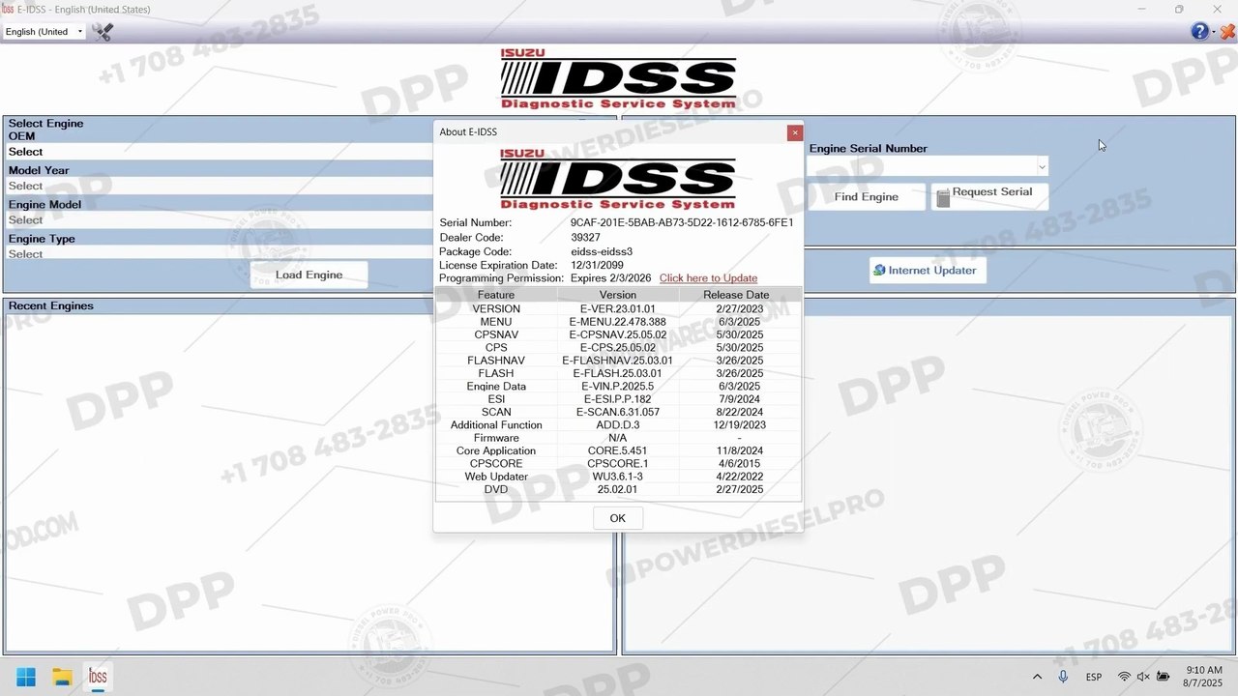Screen dimensions: 1238x696
Task: Select the Engine Data feature cell
Action: pos(496,387)
